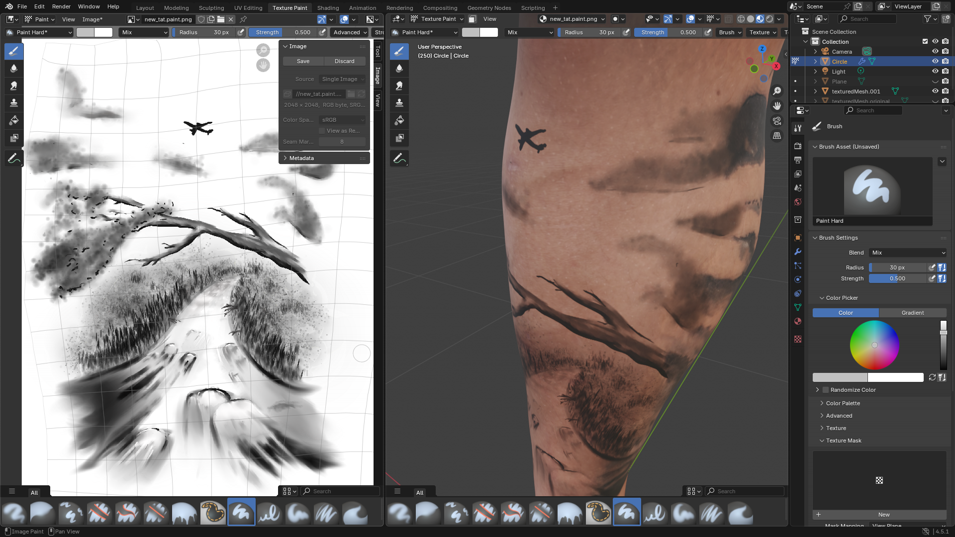955x537 pixels.
Task: Open the Modifier properties tab (wrench icon)
Action: tap(798, 252)
